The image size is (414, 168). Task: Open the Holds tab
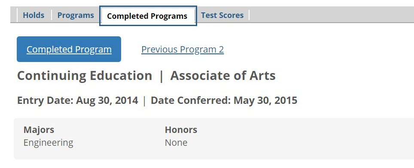pos(33,15)
